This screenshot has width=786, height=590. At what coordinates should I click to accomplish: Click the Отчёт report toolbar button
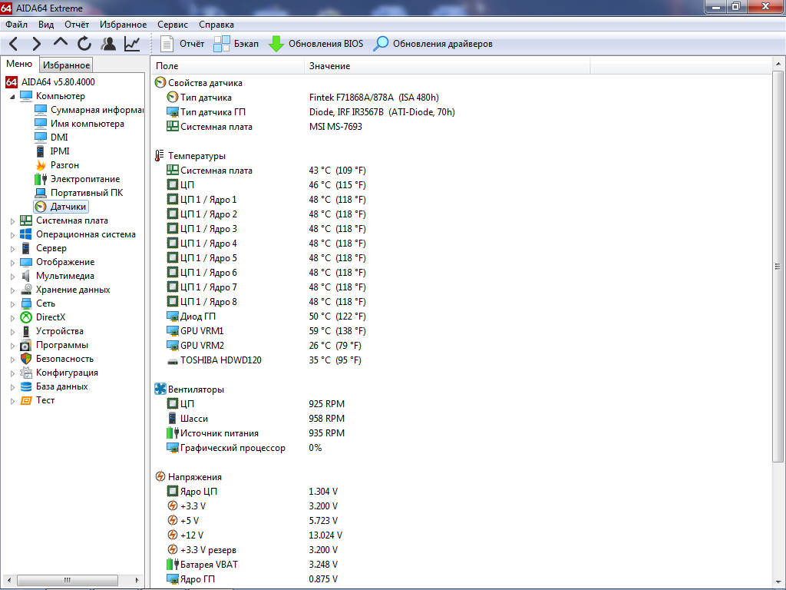pyautogui.click(x=182, y=44)
